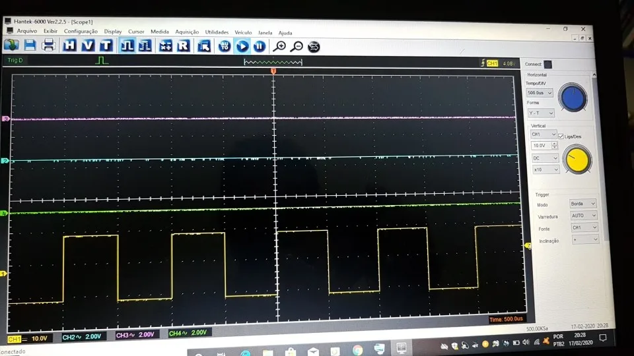Open the math operations icon

pos(165,46)
